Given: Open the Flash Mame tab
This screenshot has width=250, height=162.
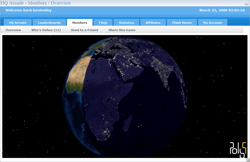Looking at the screenshot, I should tap(182, 22).
